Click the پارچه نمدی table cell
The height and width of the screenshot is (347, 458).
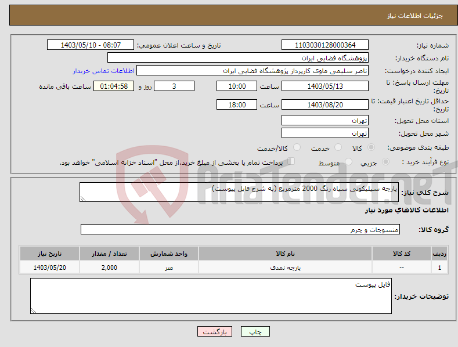pos(285,268)
